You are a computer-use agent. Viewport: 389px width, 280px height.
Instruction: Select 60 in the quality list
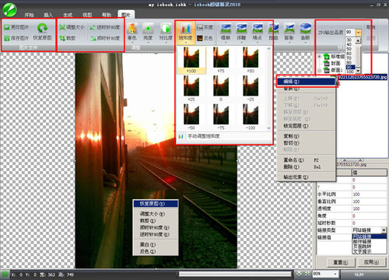[349, 53]
